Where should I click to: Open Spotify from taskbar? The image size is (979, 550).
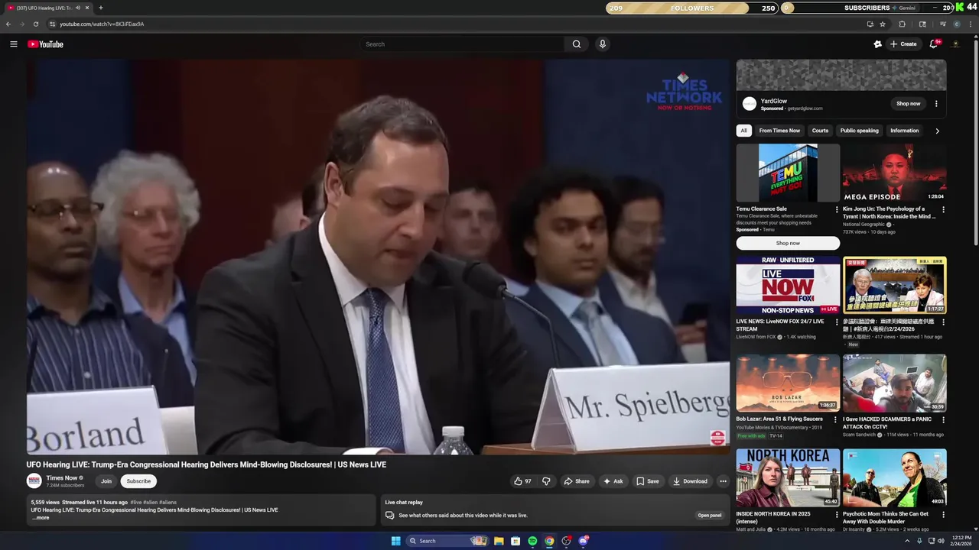(532, 541)
